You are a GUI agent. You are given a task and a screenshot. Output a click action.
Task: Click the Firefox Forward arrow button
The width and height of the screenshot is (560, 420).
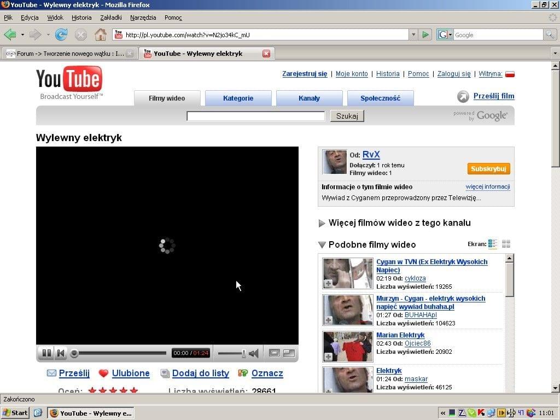pyautogui.click(x=35, y=34)
